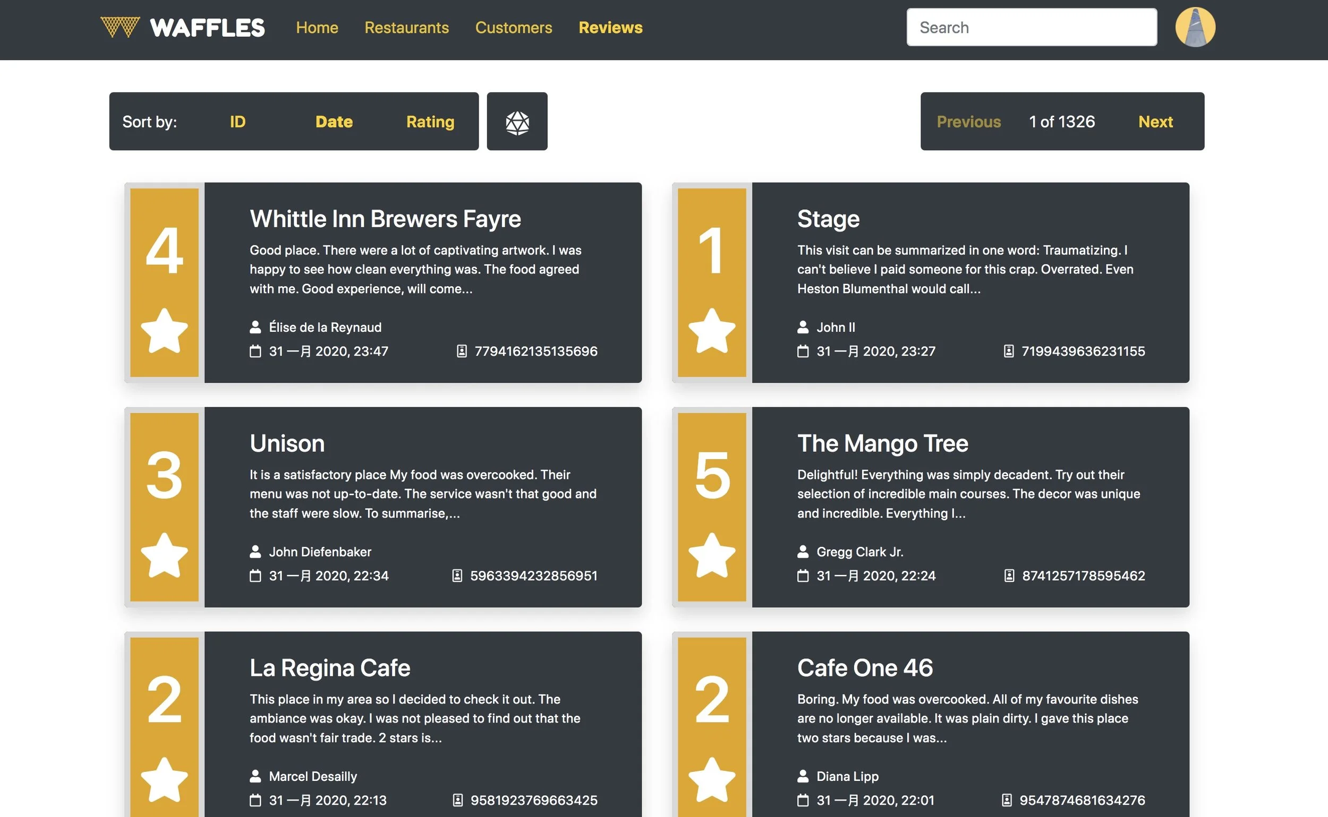The width and height of the screenshot is (1328, 817).
Task: Sort reviews by ID
Action: 237,122
